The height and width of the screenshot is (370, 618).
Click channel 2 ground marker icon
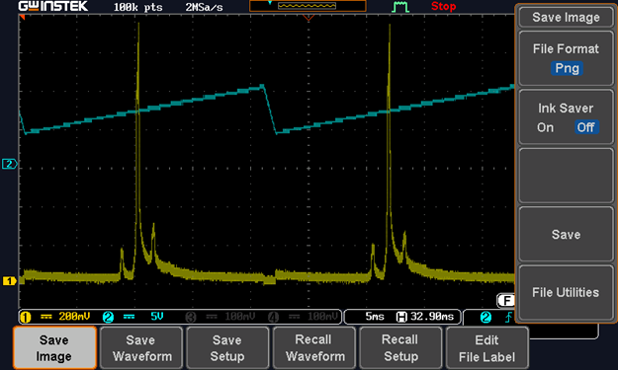9,164
